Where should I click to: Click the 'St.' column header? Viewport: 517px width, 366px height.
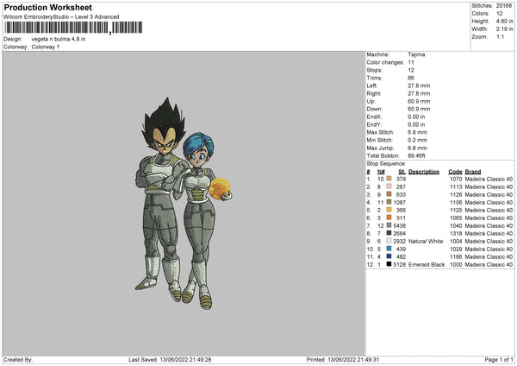tap(402, 172)
